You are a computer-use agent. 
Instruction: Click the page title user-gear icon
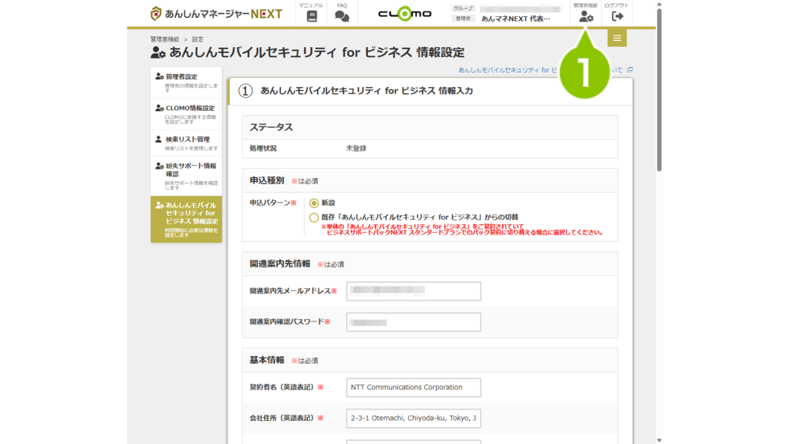pos(158,52)
